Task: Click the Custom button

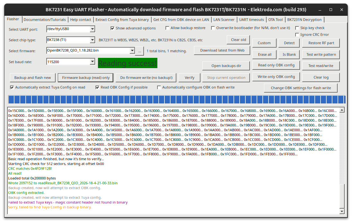Action: 264,43
